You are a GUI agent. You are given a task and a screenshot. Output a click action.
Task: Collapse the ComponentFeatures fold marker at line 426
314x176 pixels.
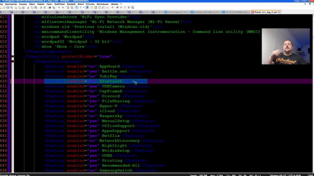[13, 62]
